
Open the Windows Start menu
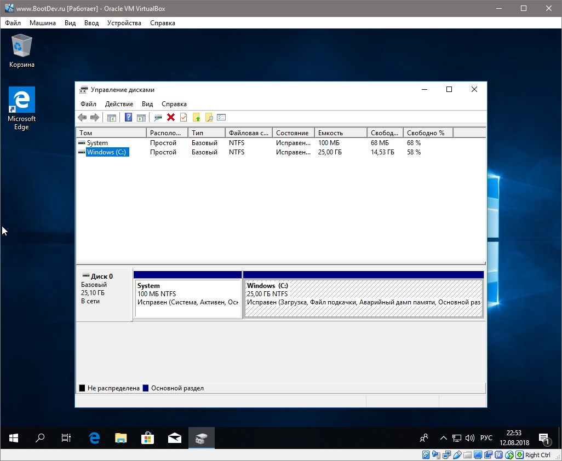pyautogui.click(x=14, y=437)
